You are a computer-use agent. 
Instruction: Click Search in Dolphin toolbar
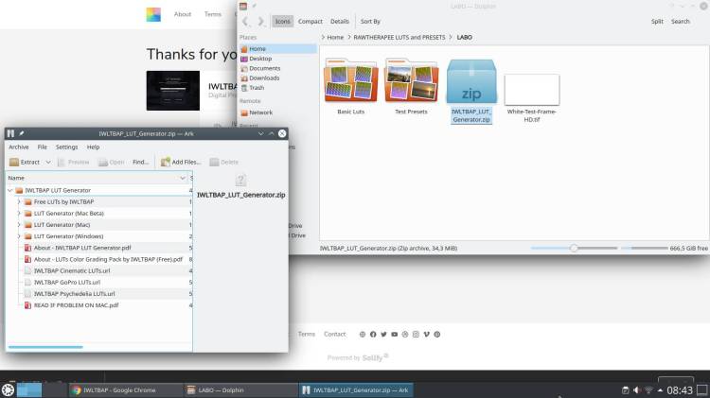(680, 21)
